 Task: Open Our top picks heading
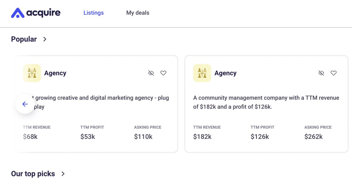33,174
